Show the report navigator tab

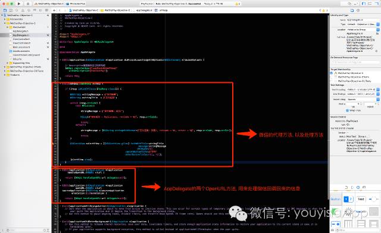pos(46,11)
